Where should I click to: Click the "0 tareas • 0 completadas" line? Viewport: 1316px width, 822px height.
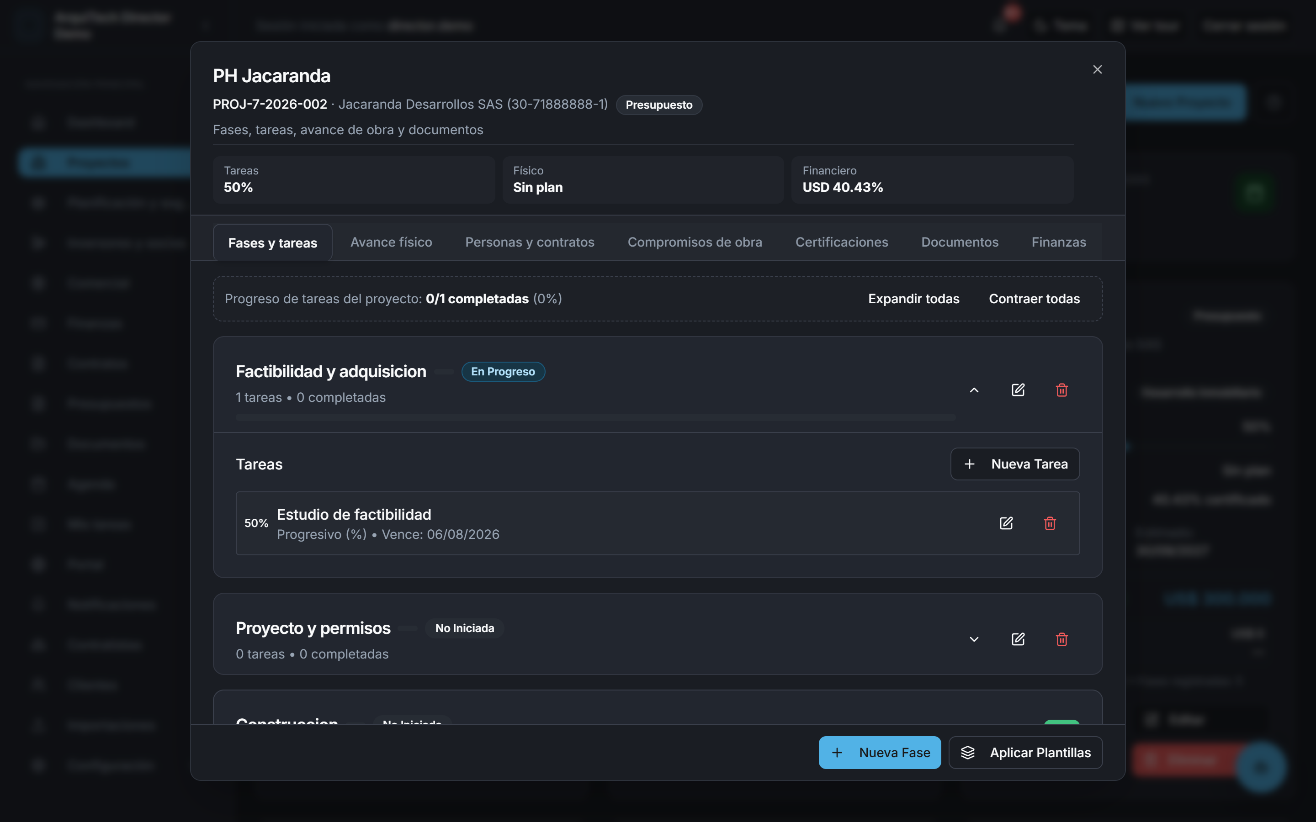(x=312, y=654)
